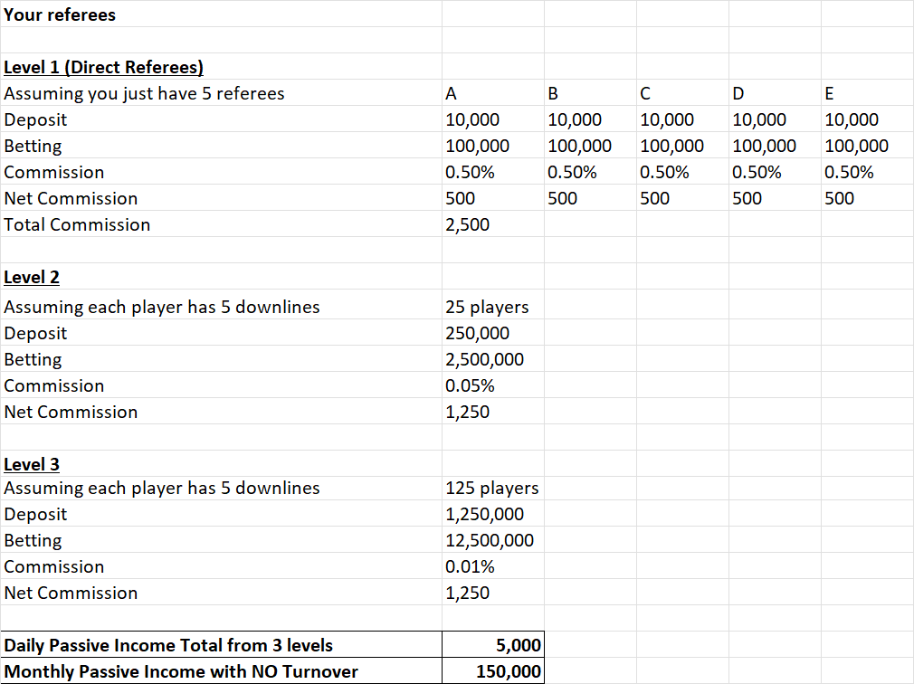This screenshot has width=914, height=684.
Task: Select the Level 3 "Net Commission" label
Action: [71, 593]
